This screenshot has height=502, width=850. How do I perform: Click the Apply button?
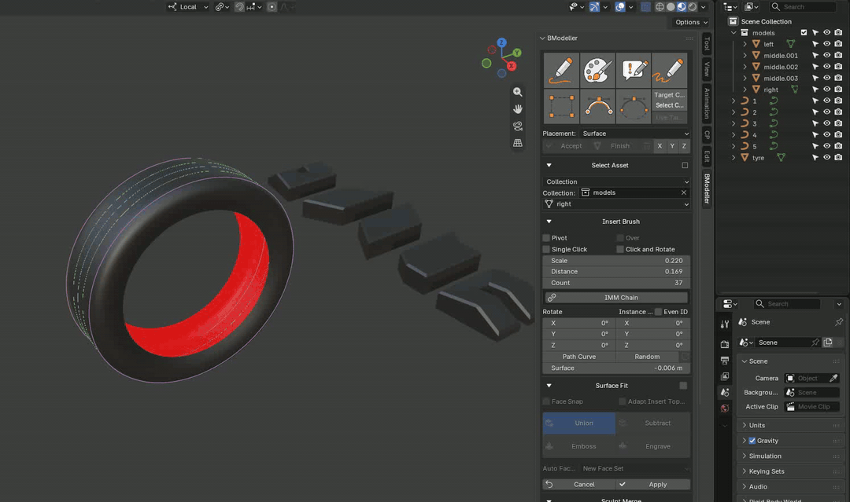coord(654,485)
